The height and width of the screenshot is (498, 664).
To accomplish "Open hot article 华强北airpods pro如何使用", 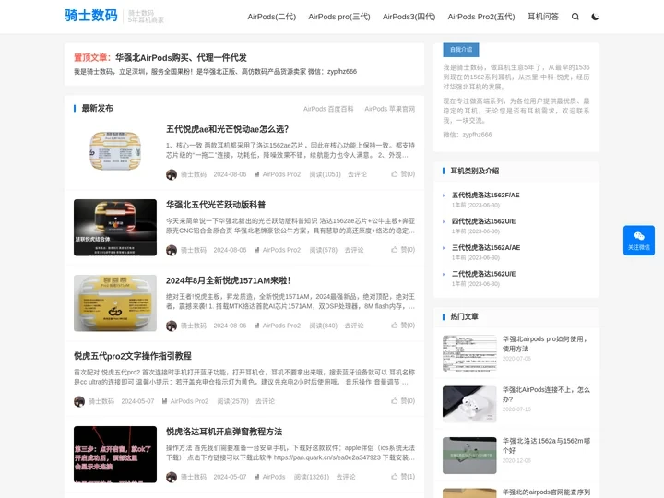I will [545, 344].
